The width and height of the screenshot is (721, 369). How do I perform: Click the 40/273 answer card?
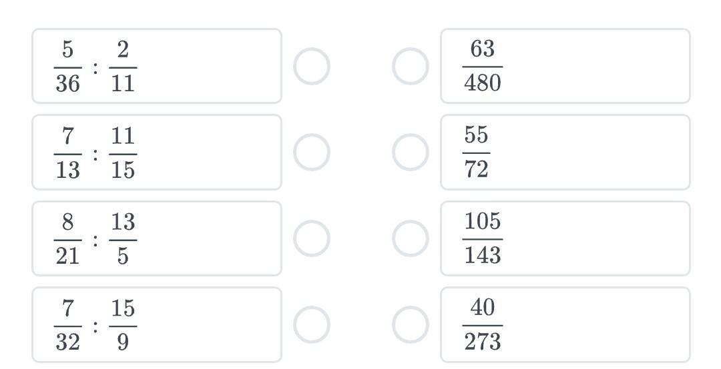565,324
